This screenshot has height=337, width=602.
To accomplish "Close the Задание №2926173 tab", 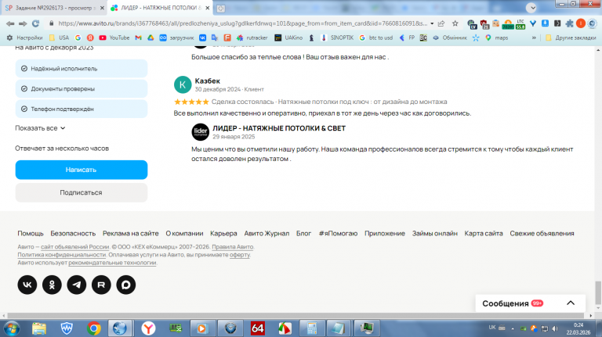I will pyautogui.click(x=102, y=8).
